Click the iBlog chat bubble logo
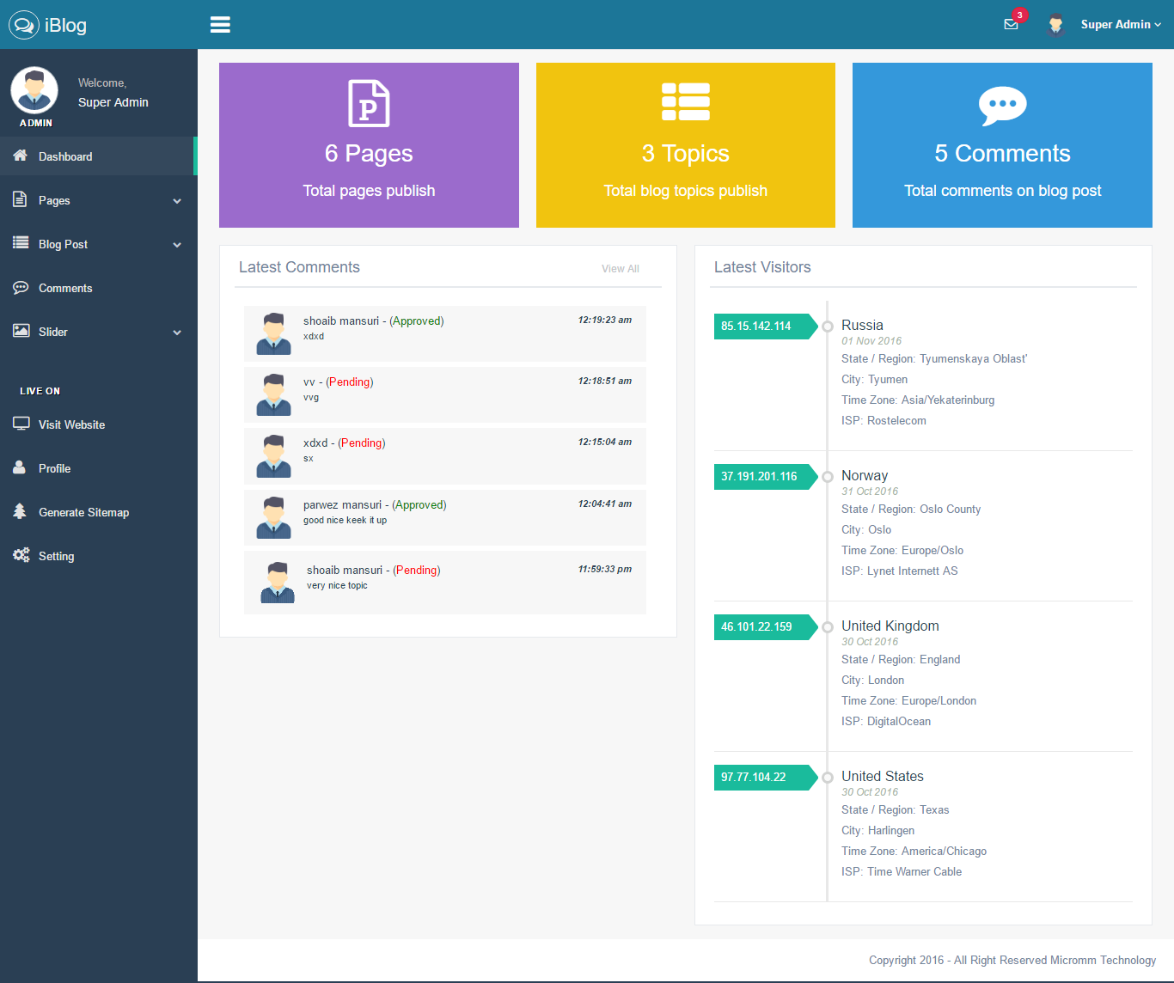The height and width of the screenshot is (983, 1174). click(x=23, y=25)
